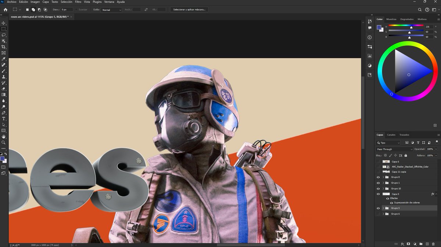Close the roses arc riders.psd tab
Image resolution: width=441 pixels, height=247 pixels.
pos(72,16)
